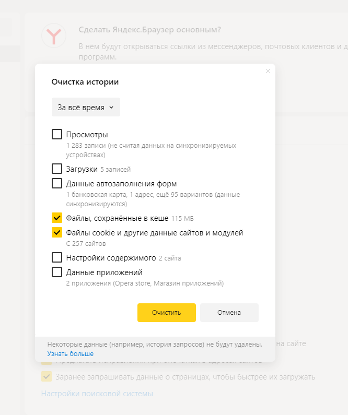Check the 'Данные приложений' checkbox
Viewport: 348px width, 415px height.
pos(57,272)
